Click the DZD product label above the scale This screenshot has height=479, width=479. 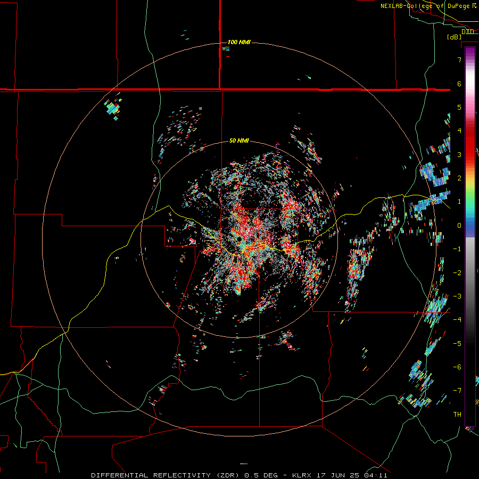tap(468, 32)
